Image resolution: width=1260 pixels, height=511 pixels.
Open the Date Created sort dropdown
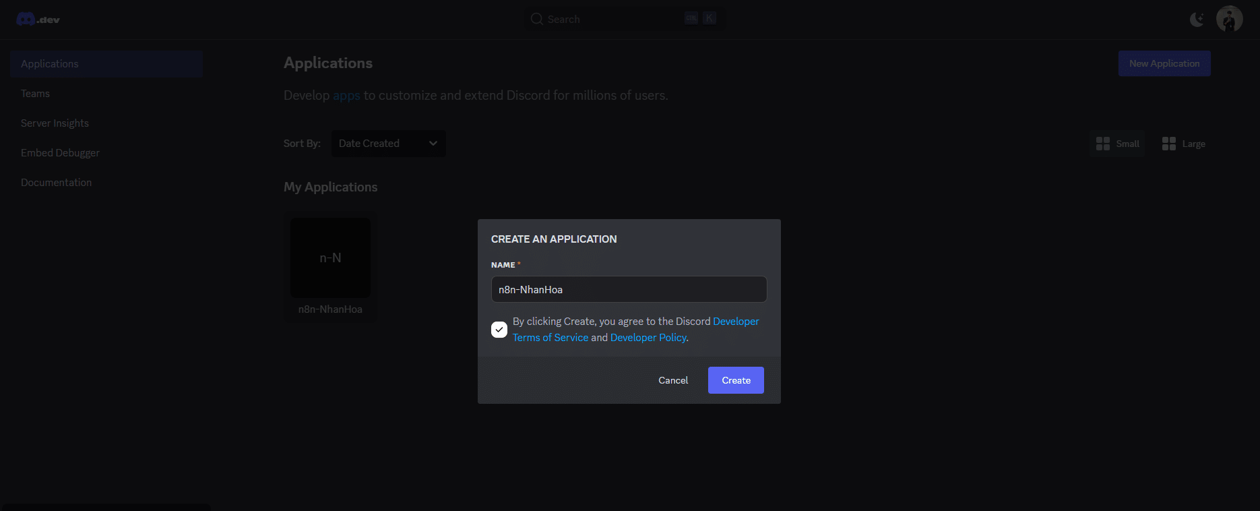coord(388,144)
